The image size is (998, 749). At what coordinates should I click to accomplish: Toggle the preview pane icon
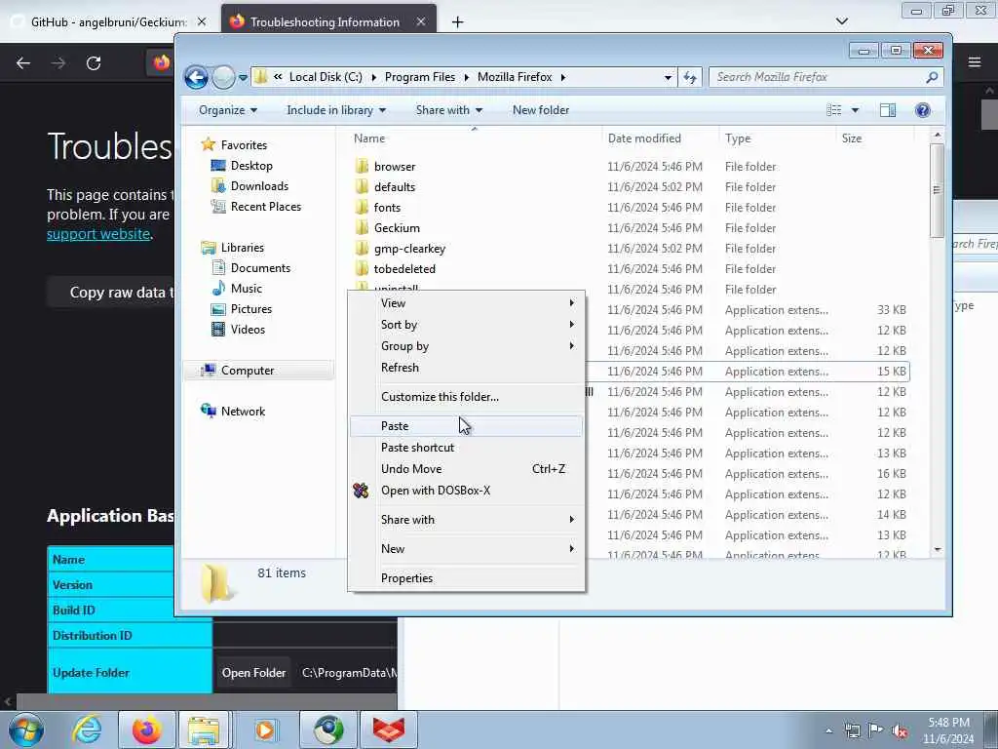(888, 110)
